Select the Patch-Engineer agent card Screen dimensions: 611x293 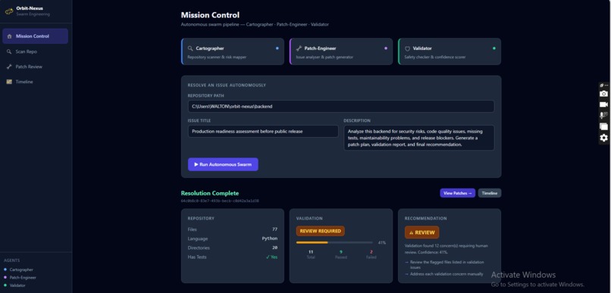pos(341,51)
